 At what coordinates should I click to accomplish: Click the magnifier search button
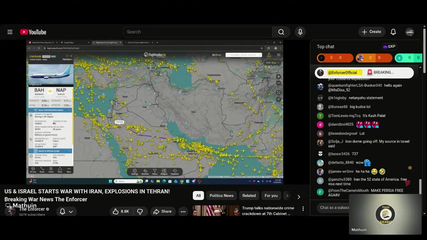pyautogui.click(x=281, y=32)
